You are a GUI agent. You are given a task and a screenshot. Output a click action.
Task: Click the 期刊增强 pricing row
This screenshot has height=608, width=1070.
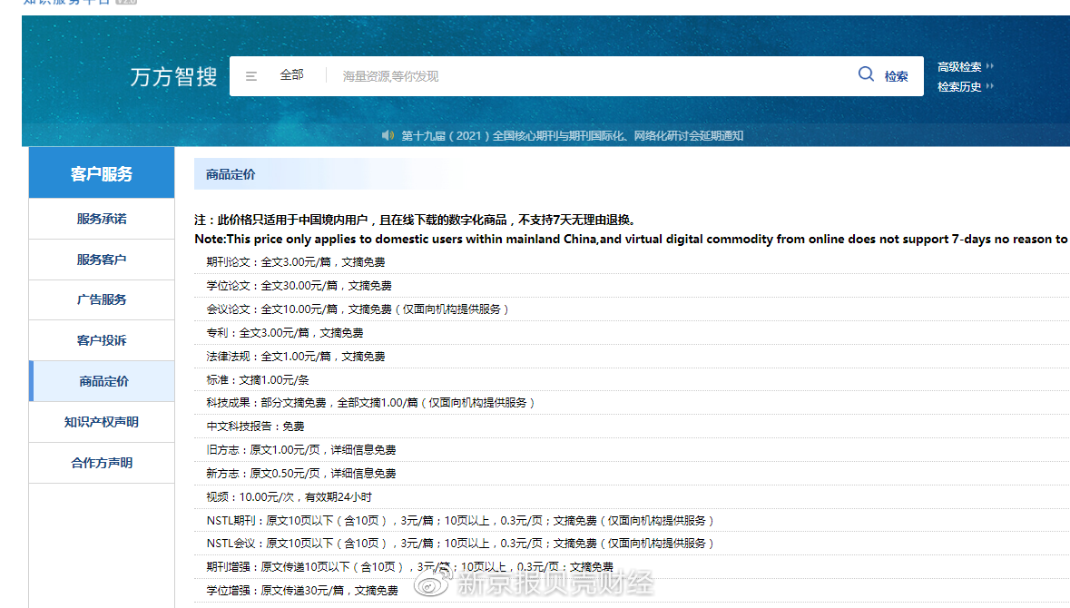tap(632, 567)
